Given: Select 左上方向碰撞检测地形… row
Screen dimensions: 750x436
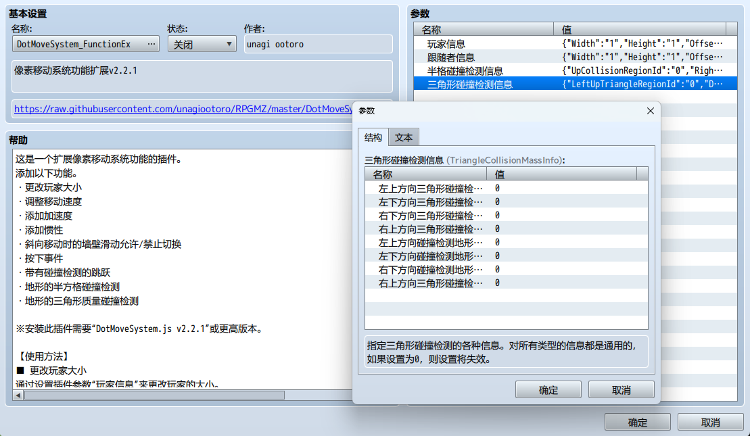Looking at the screenshot, I should pos(506,243).
